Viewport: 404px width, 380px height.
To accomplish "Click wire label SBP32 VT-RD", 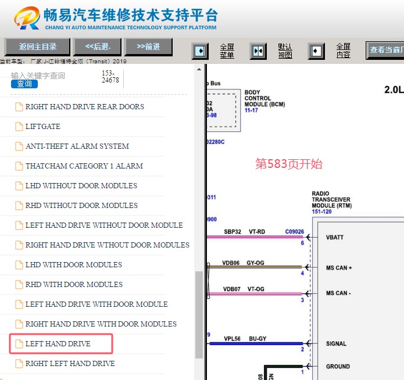I will pyautogui.click(x=244, y=232).
